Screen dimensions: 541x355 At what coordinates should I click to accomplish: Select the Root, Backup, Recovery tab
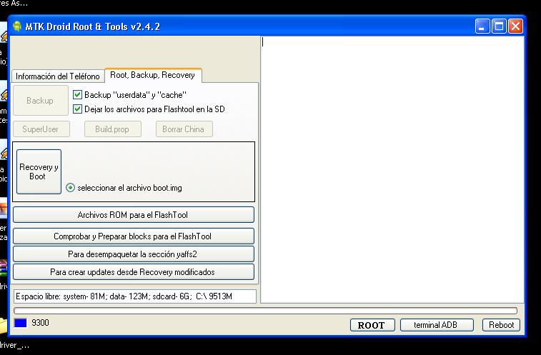[x=153, y=75]
